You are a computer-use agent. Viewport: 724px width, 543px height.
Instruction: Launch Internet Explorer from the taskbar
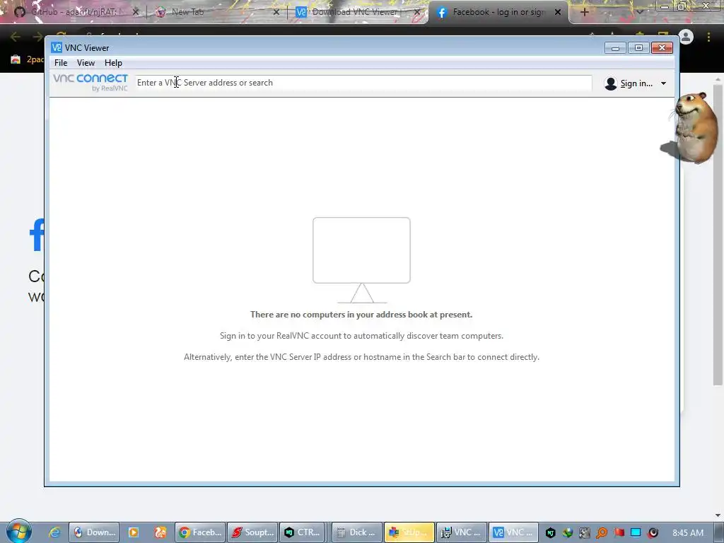pos(54,532)
